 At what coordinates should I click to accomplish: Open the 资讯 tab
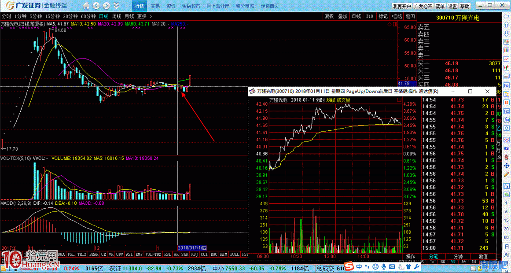(171, 6)
